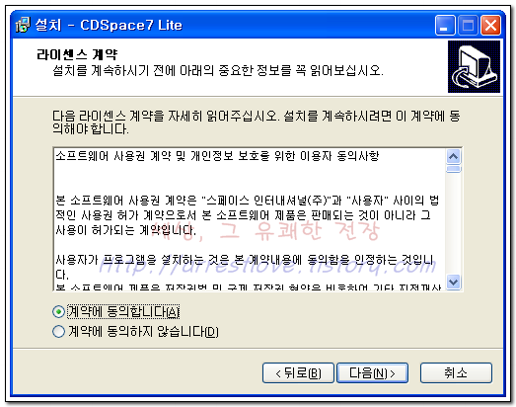Click the license scrollbar thumb
Screen dimensions: 516x407
454,169
